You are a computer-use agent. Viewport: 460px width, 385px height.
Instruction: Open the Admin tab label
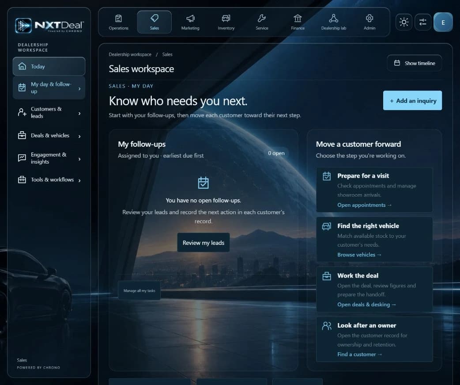point(370,28)
